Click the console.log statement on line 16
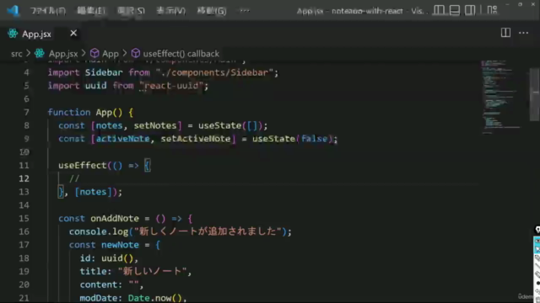The height and width of the screenshot is (303, 540). click(x=180, y=232)
